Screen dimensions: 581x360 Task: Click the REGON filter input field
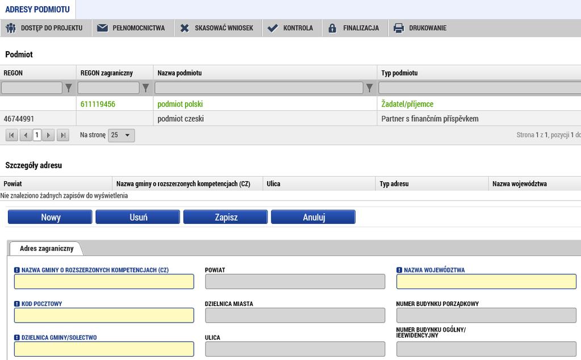(32, 88)
